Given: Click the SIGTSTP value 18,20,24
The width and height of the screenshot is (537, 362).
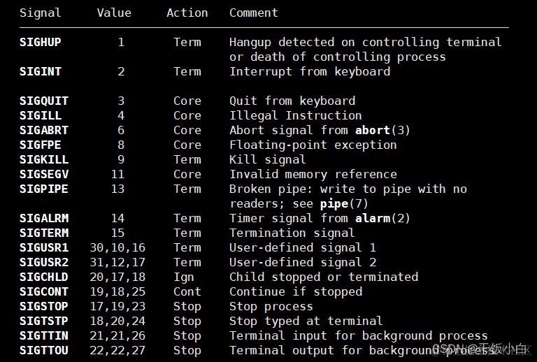Looking at the screenshot, I should (117, 321).
